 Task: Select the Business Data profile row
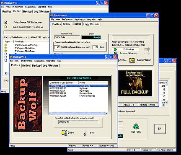click(78, 93)
